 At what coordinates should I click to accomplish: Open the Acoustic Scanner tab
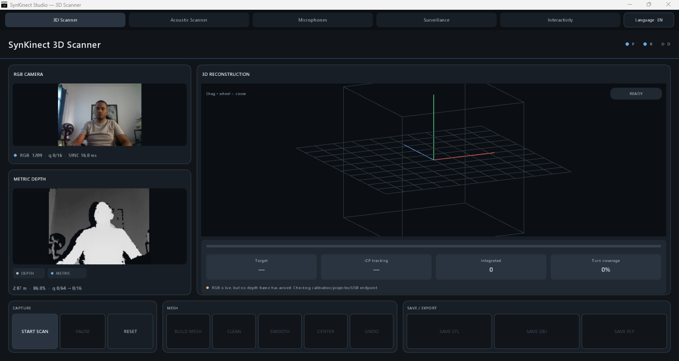pyautogui.click(x=189, y=20)
